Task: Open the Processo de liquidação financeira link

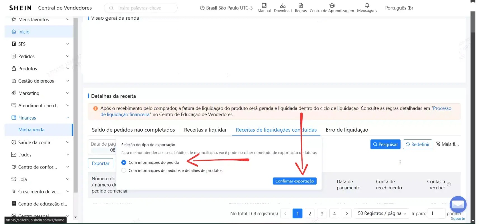Action: tap(442, 108)
